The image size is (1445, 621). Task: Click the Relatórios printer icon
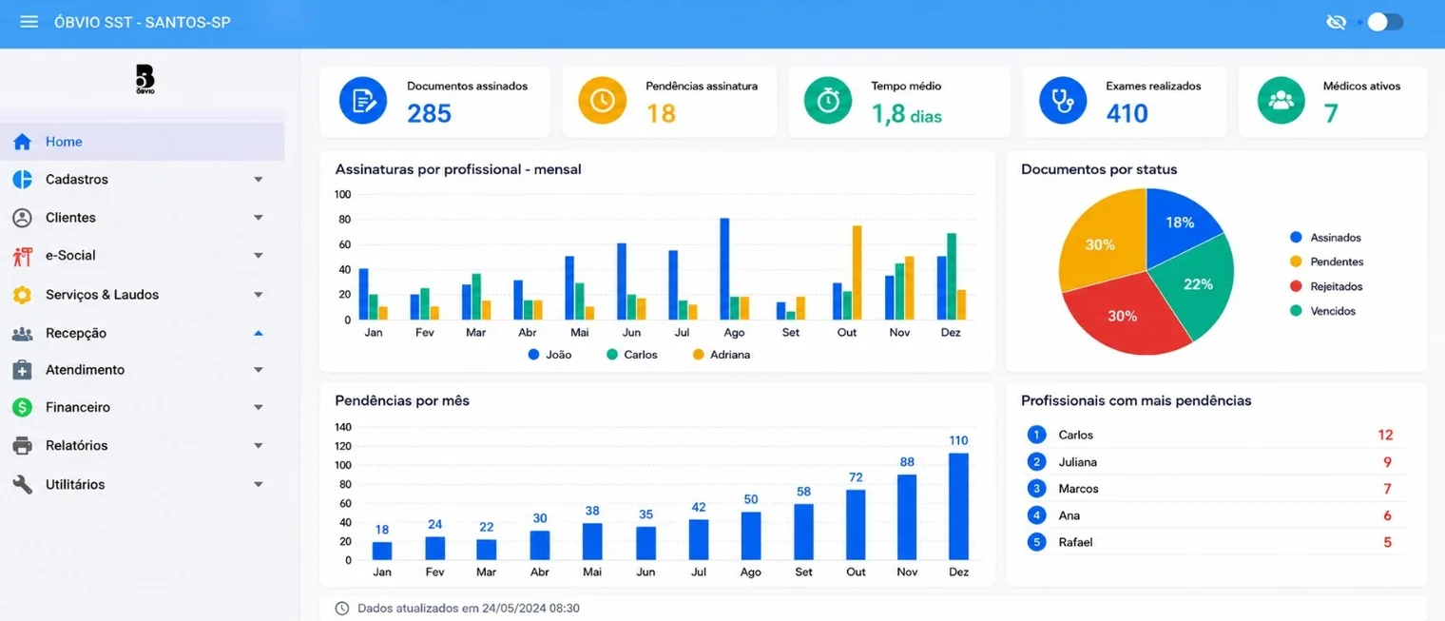tap(22, 446)
